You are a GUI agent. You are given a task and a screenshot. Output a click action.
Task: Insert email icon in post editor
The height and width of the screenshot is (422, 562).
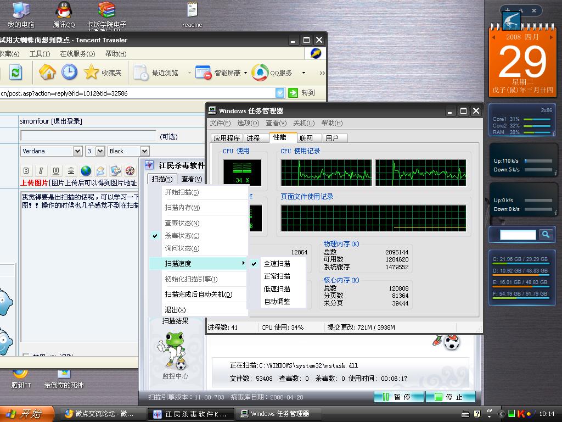point(101,170)
